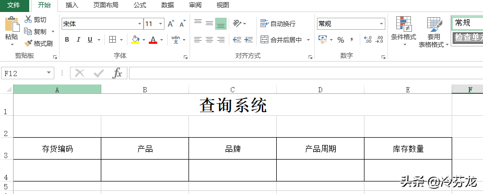Open 条件格式 conditional formatting

pos(404,31)
